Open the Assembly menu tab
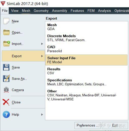Screen dimensions: 129x131 tap(60, 11)
